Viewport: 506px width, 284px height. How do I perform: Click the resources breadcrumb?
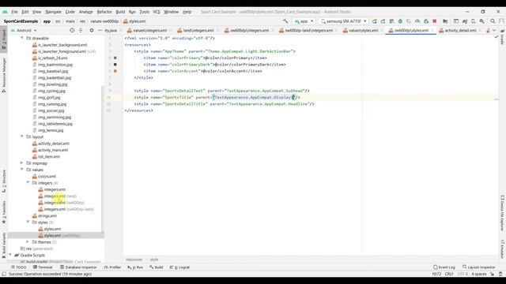click(x=134, y=260)
